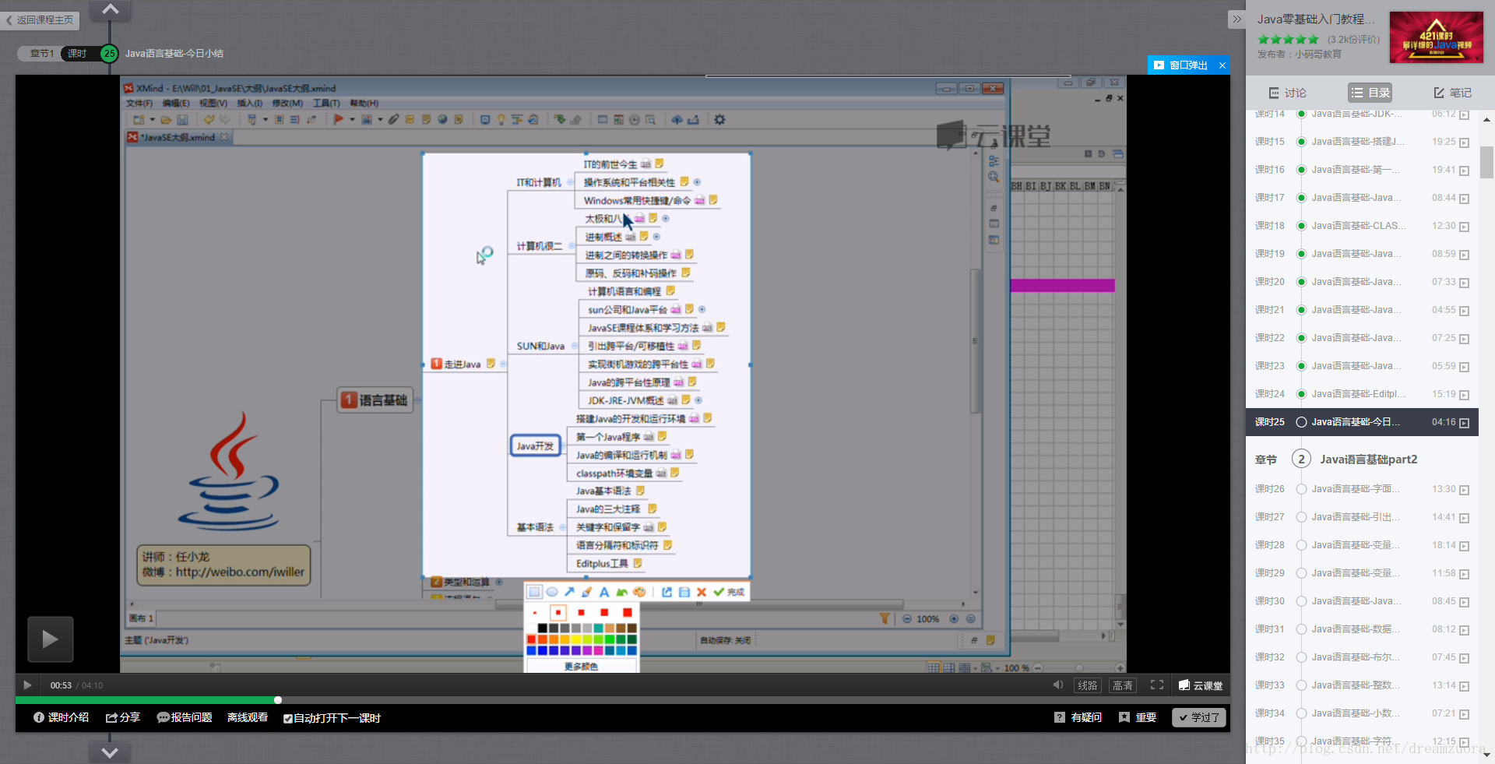Go to next lesson with the down chevron

110,753
